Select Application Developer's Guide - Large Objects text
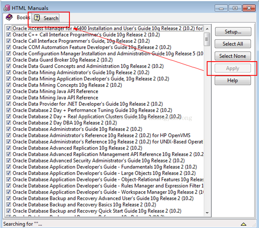259x228 pixels. 104,173
